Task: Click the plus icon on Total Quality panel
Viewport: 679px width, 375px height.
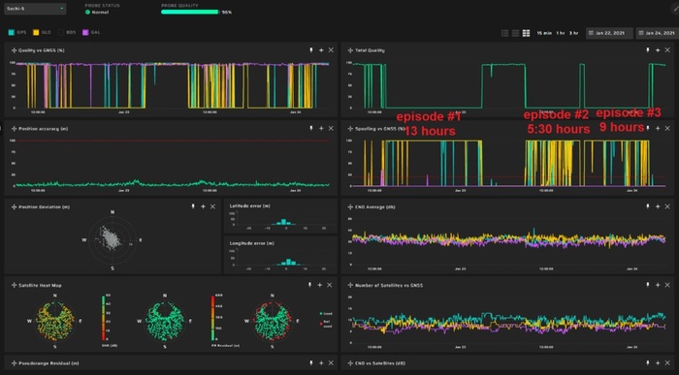Action: pyautogui.click(x=658, y=50)
